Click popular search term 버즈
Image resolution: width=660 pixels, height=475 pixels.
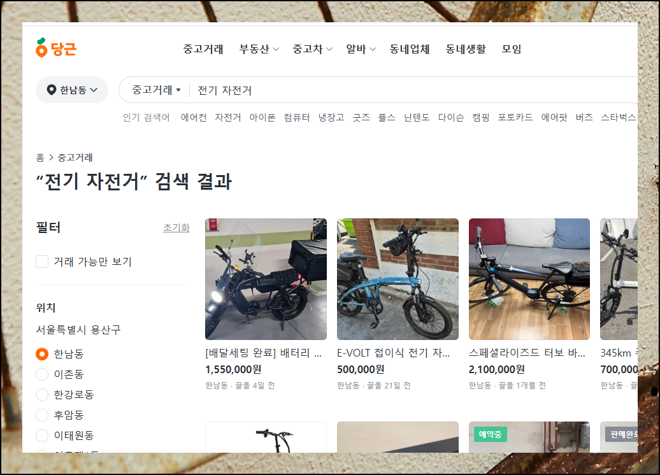(x=584, y=117)
